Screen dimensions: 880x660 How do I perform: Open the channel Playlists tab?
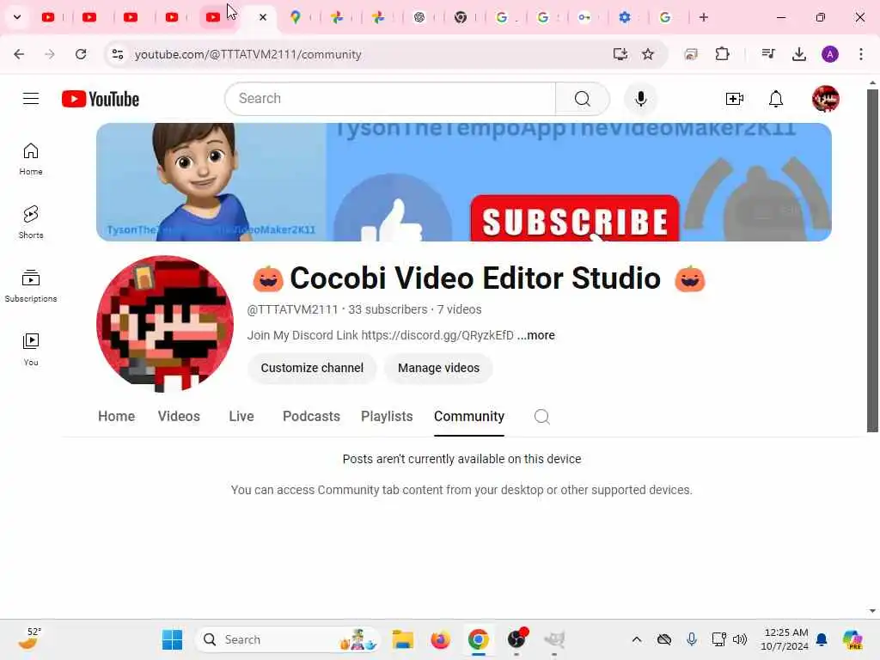point(387,417)
